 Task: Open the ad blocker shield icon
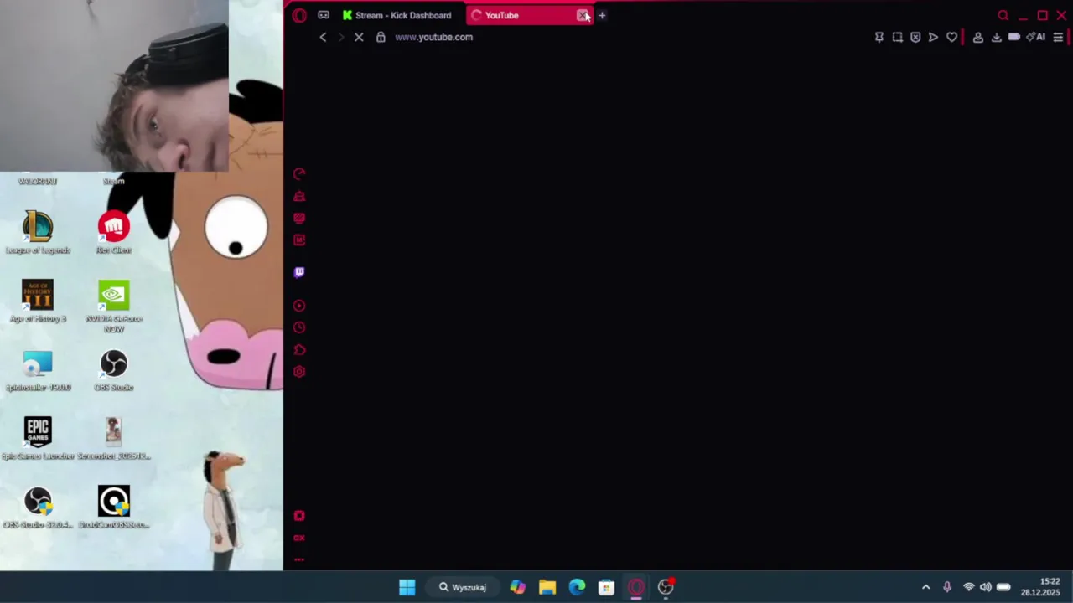point(915,37)
